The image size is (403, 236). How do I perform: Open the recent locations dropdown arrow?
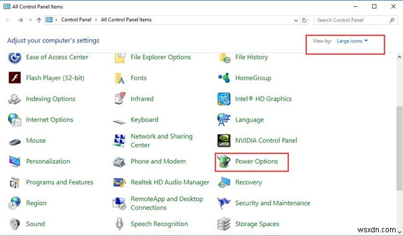(x=30, y=20)
